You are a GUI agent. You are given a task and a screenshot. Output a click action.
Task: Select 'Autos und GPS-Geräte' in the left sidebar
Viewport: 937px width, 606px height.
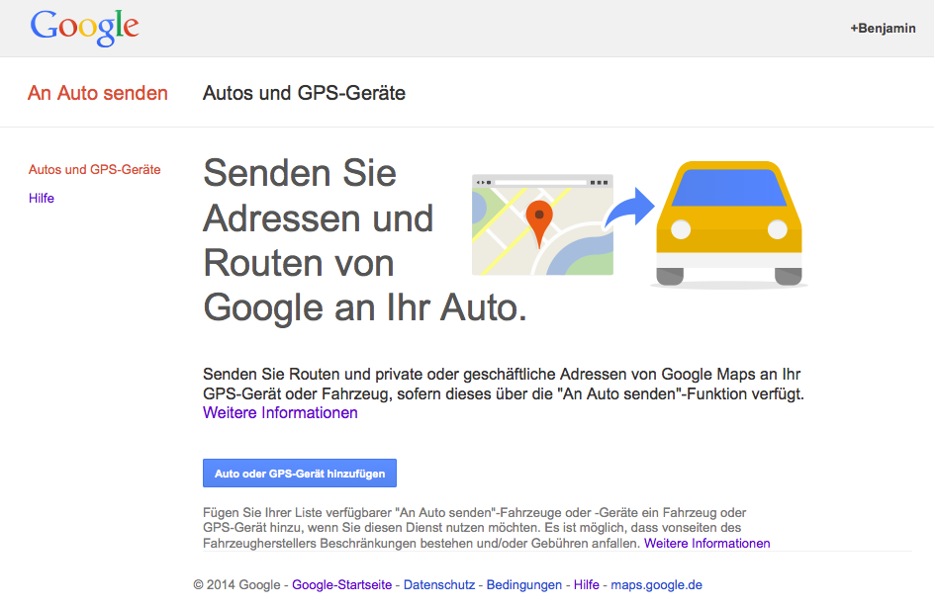tap(94, 170)
